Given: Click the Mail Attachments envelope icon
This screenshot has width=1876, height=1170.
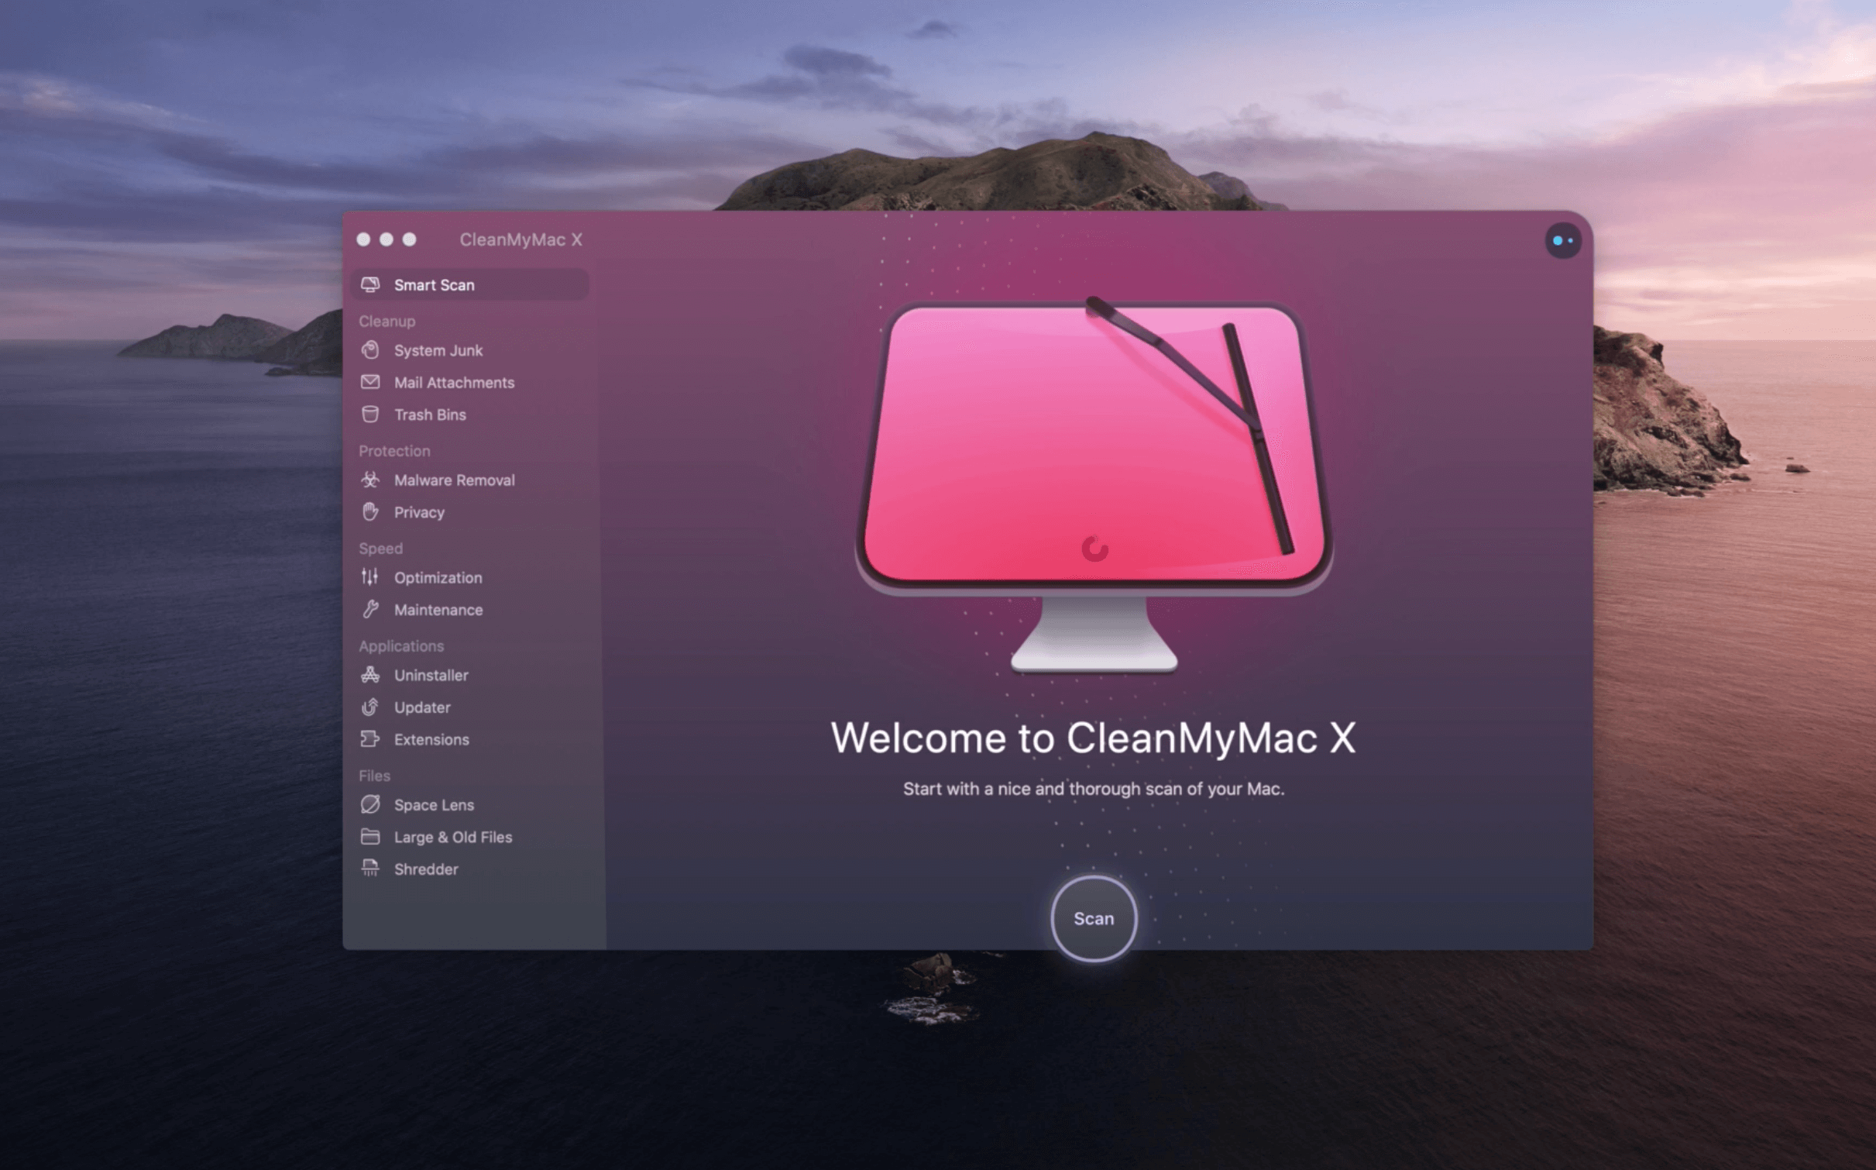Looking at the screenshot, I should point(370,382).
